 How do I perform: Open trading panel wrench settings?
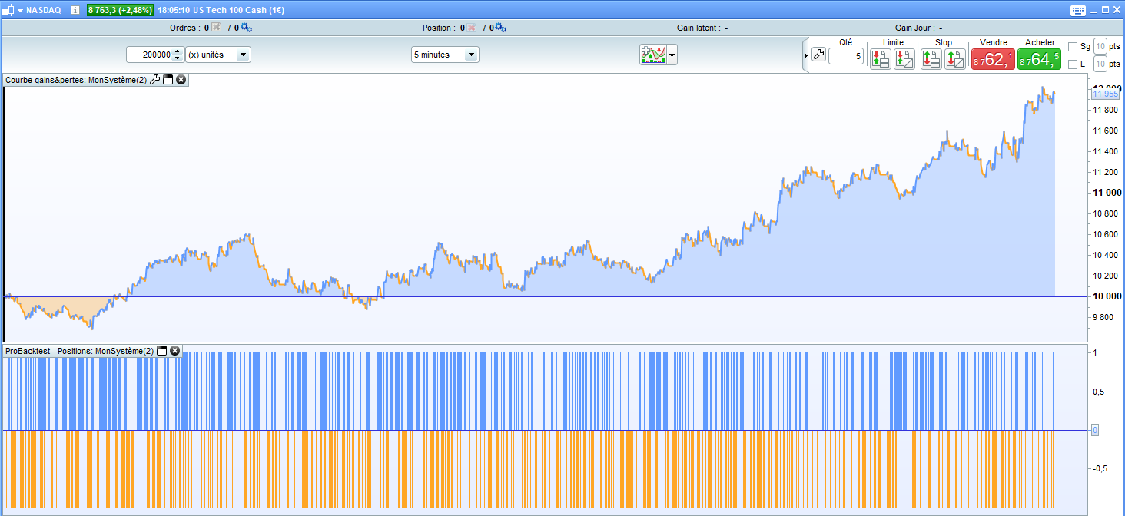pyautogui.click(x=818, y=55)
